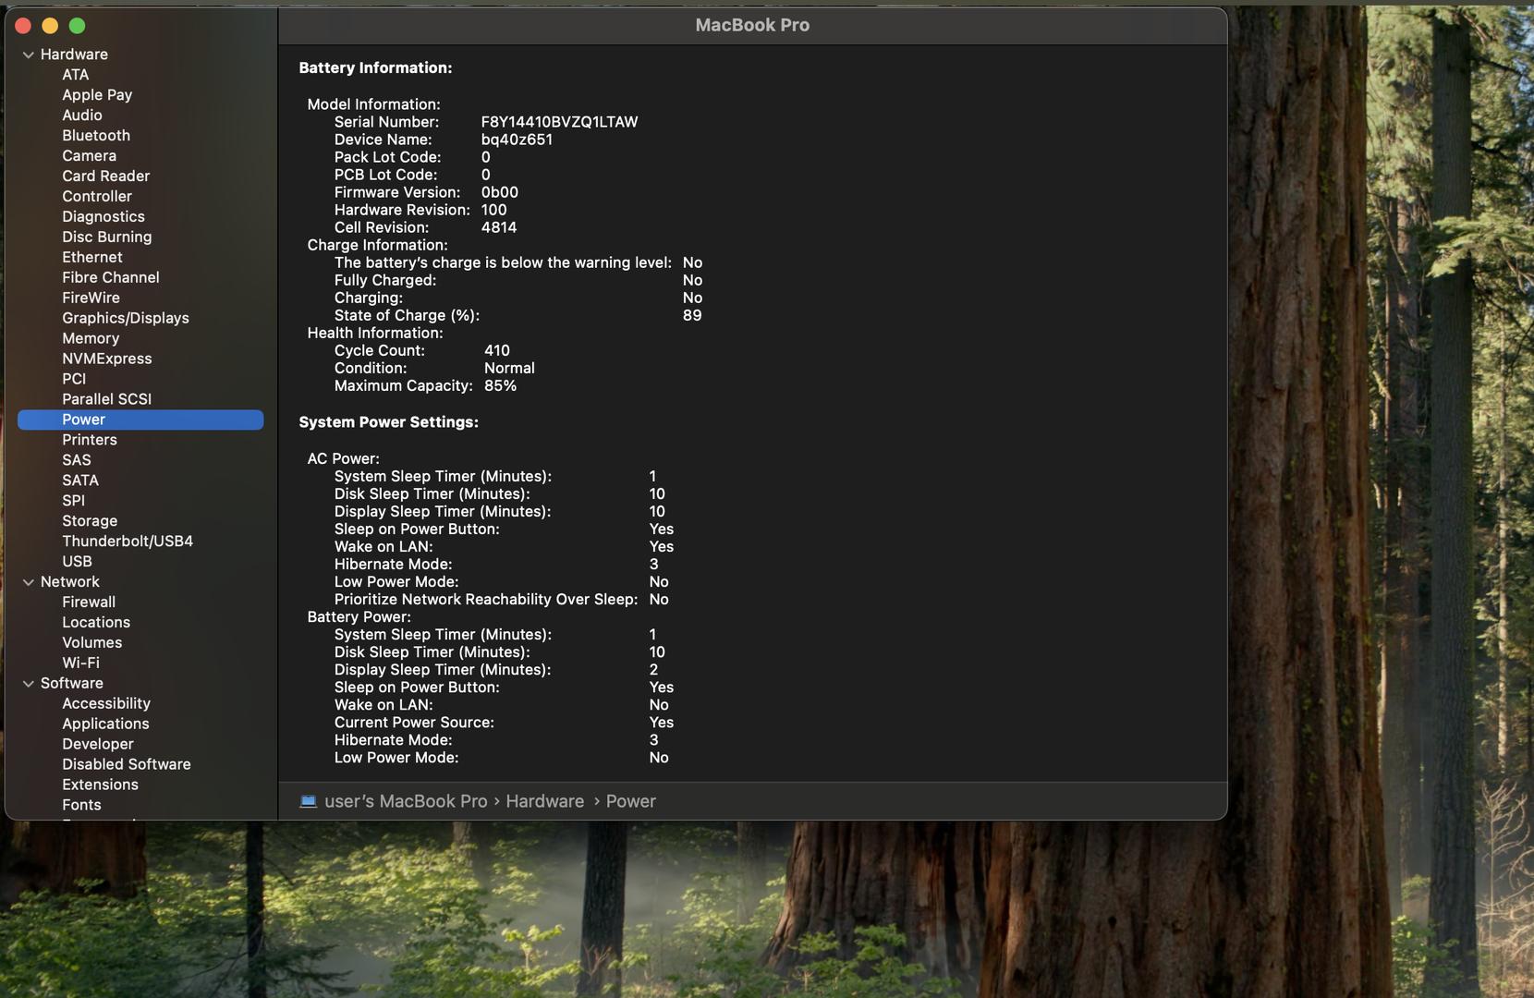Click Hardware in the bottom path bar
The image size is (1534, 998).
coord(545,802)
